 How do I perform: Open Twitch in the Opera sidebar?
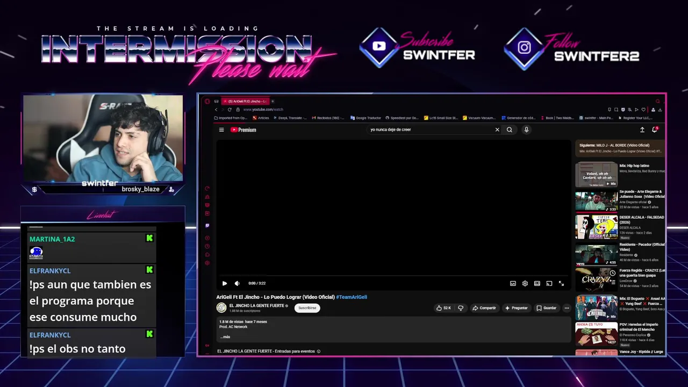coord(207,226)
